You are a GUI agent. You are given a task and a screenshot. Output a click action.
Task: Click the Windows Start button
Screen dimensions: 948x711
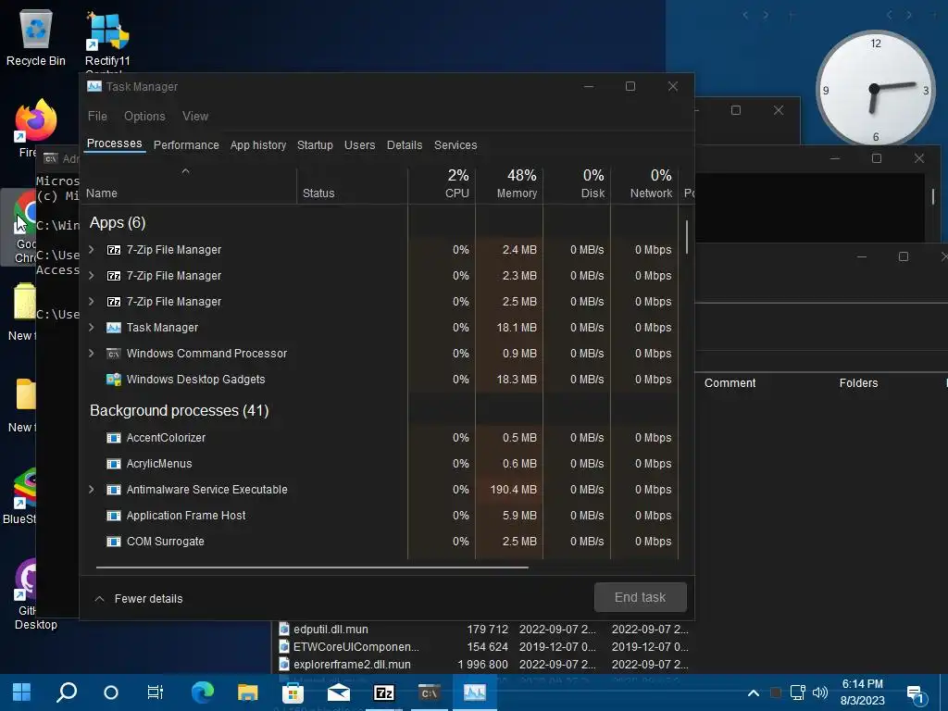[x=22, y=692]
